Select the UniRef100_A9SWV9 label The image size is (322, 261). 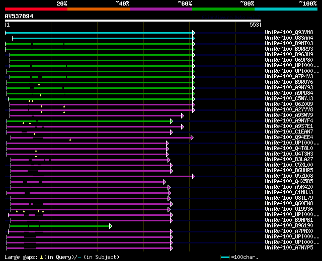pyautogui.click(x=289, y=115)
